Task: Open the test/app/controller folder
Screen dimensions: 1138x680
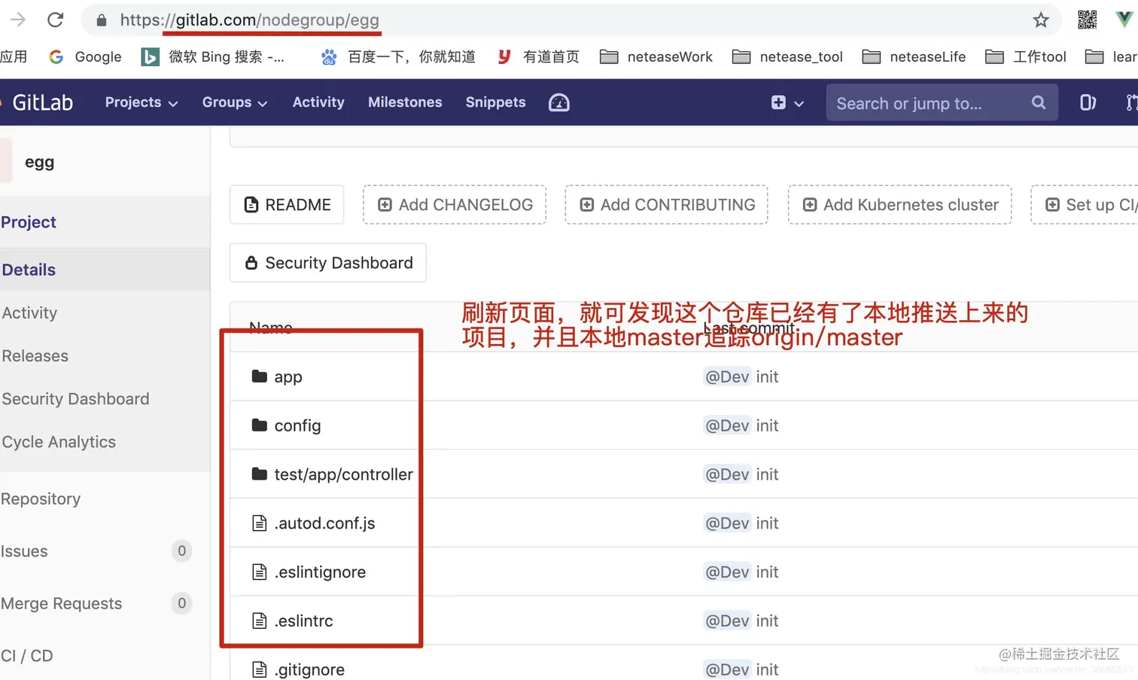Action: (x=343, y=474)
